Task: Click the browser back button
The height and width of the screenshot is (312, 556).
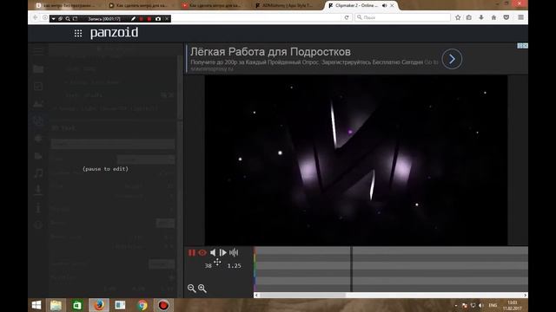Action: tap(35, 17)
